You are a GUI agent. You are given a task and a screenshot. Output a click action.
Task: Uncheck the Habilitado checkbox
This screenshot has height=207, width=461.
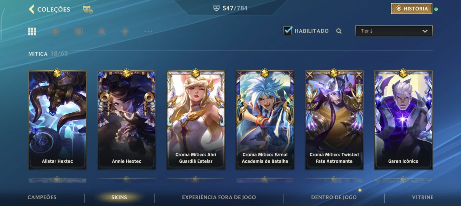tap(287, 31)
